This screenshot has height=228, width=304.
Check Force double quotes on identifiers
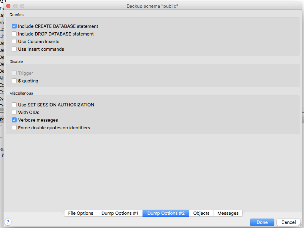[14, 128]
